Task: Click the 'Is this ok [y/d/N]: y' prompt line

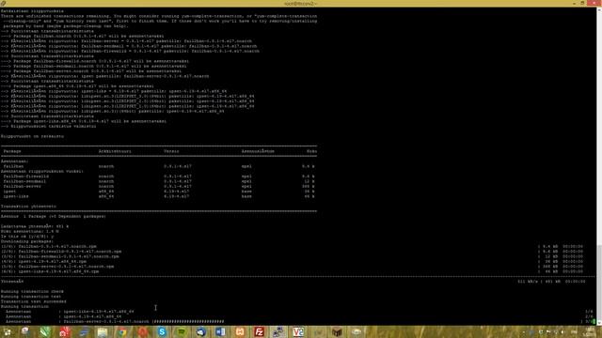Action: click(x=27, y=237)
